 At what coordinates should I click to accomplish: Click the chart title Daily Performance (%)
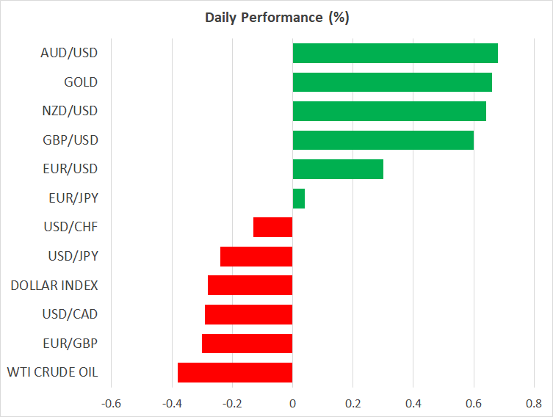point(277,18)
